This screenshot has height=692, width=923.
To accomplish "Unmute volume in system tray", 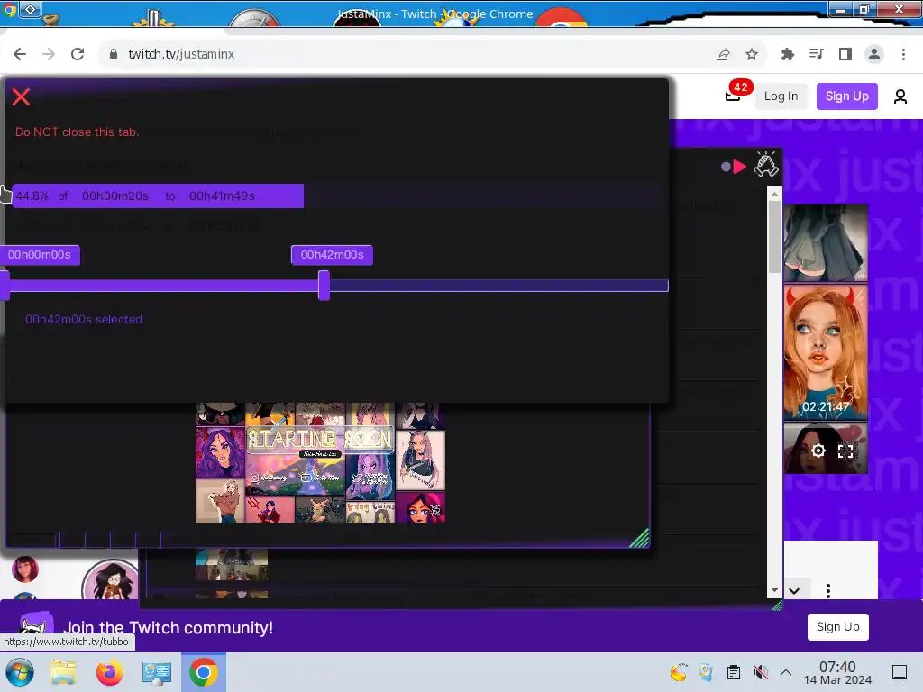I will point(761,672).
